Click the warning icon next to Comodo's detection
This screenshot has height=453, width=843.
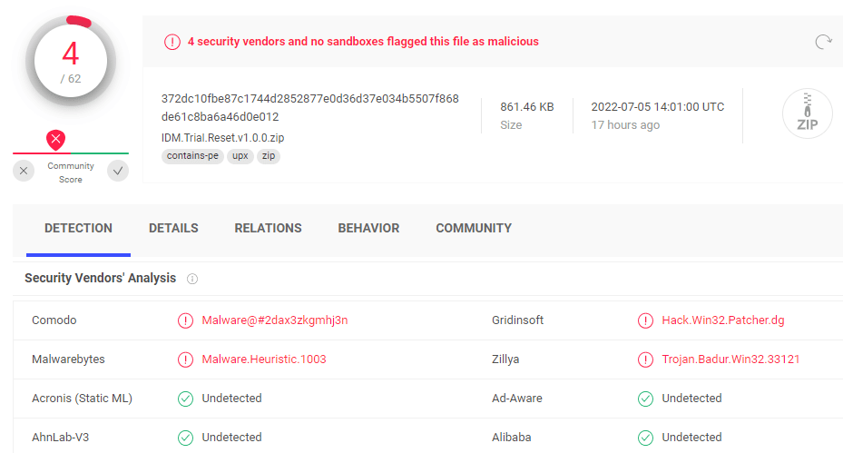185,320
